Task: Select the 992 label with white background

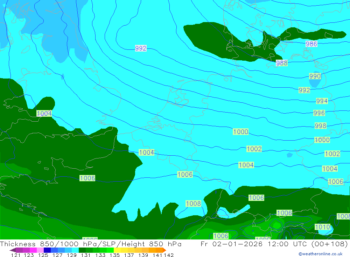Action: point(141,48)
